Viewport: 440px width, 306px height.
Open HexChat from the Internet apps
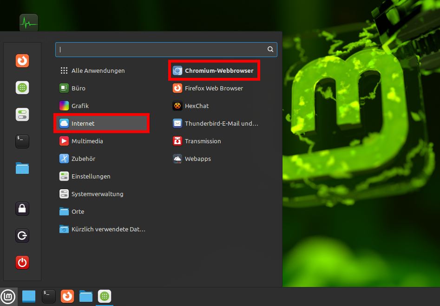(x=197, y=106)
